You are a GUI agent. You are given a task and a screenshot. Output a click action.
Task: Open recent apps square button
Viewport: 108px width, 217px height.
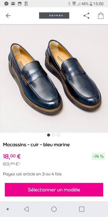click(82, 209)
